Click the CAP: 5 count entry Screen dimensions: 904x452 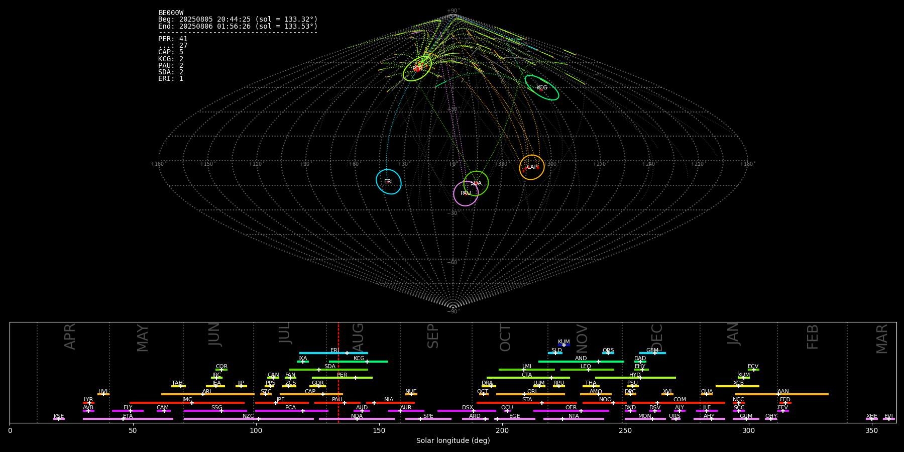171,52
